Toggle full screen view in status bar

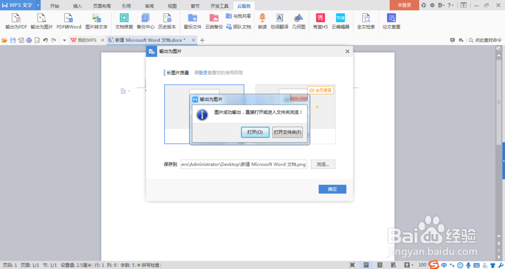pyautogui.click(x=352, y=265)
